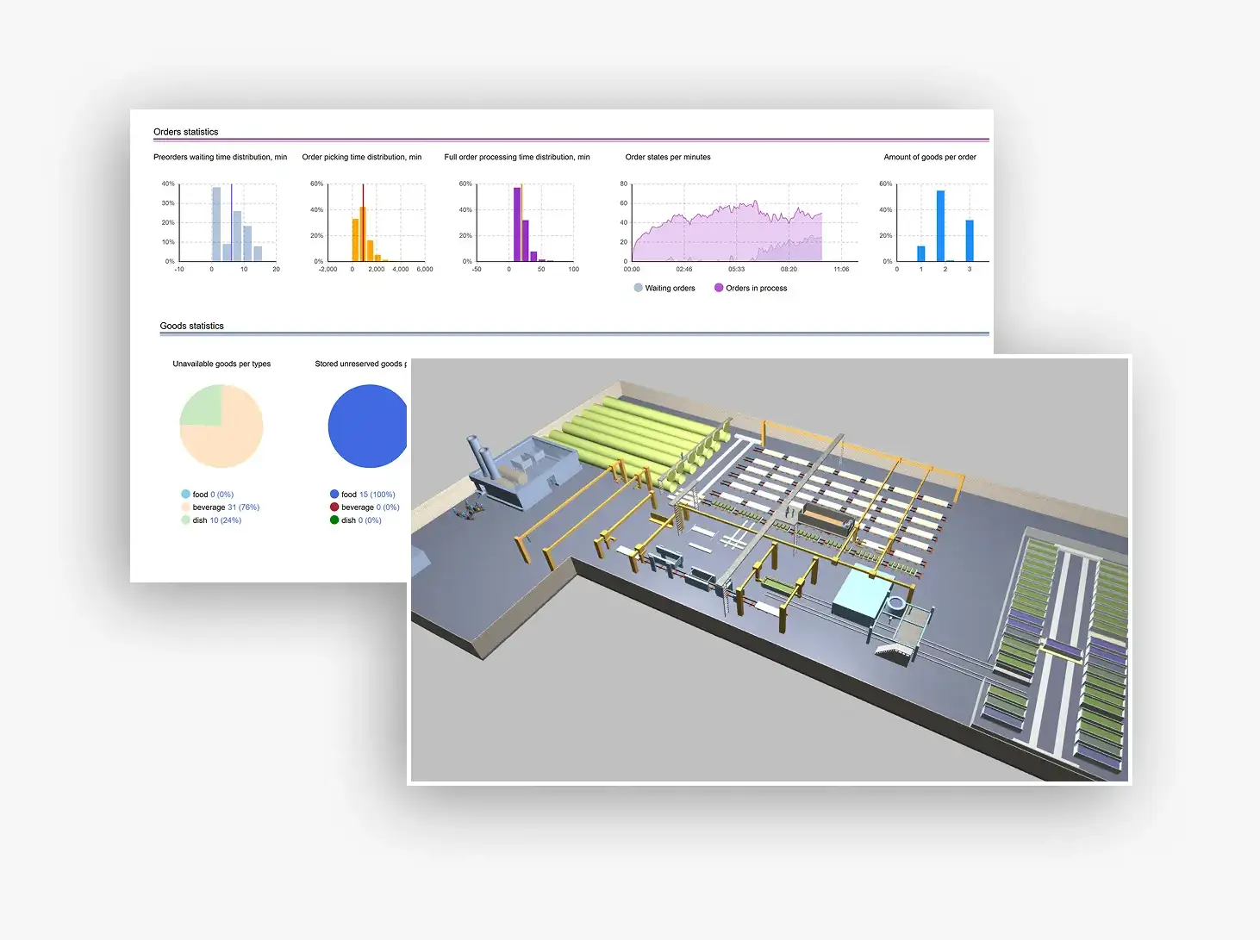Click the dish 0 (0%) legend dot
This screenshot has width=1260, height=940.
334,520
